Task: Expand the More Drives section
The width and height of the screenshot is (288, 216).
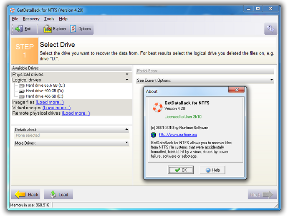Action: (127, 143)
